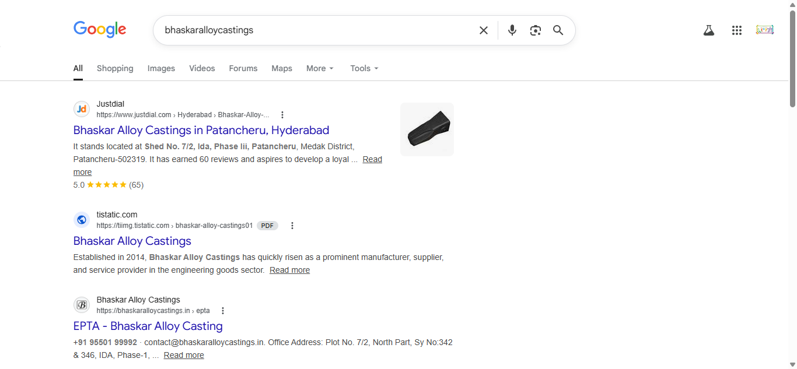797x369 pixels.
Task: Start voice search with the microphone icon
Action: (512, 30)
